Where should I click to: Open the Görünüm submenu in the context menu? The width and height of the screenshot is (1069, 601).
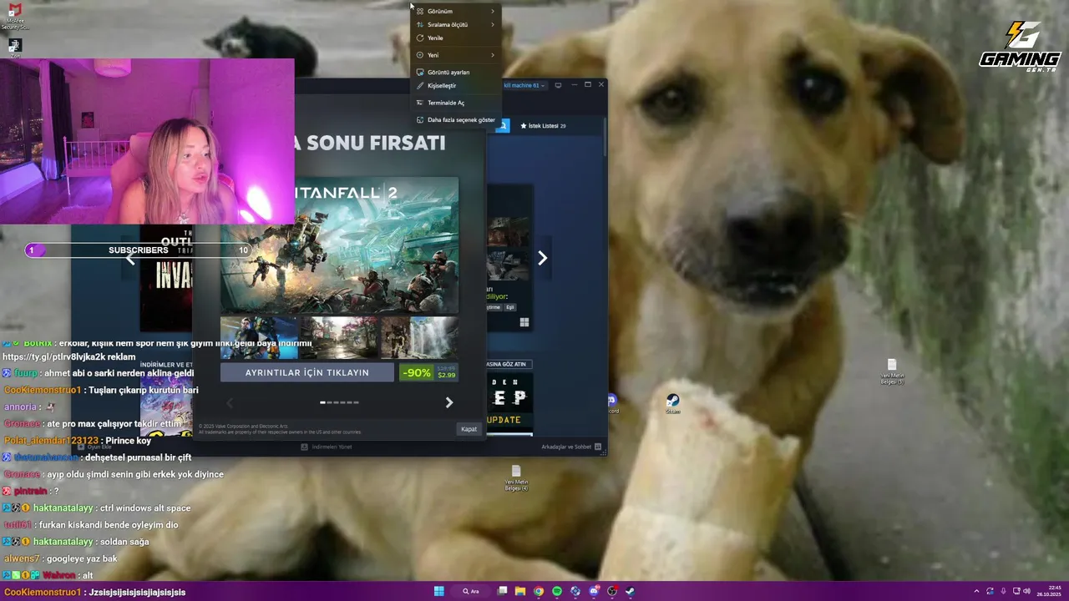click(x=456, y=12)
